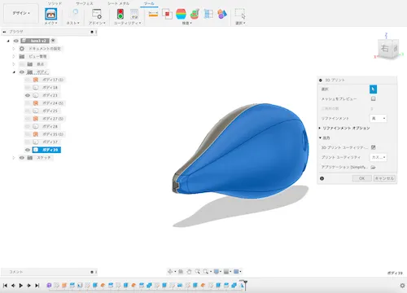Click the view cube right face
407x293 pixels.
[385, 49]
